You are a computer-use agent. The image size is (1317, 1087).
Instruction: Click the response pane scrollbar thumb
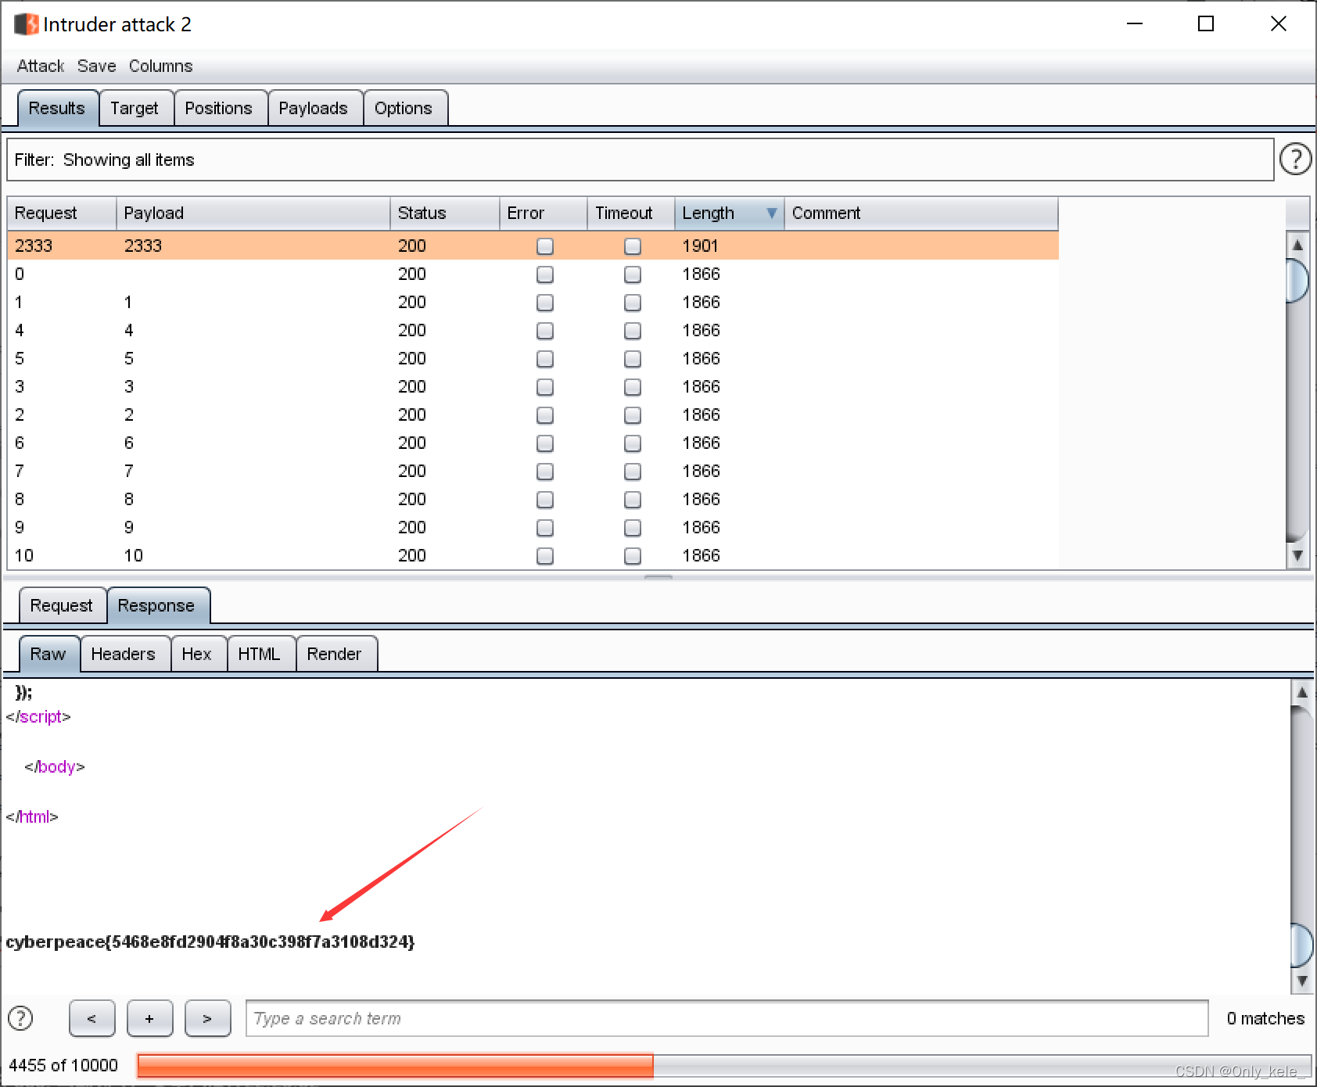pos(1302,945)
